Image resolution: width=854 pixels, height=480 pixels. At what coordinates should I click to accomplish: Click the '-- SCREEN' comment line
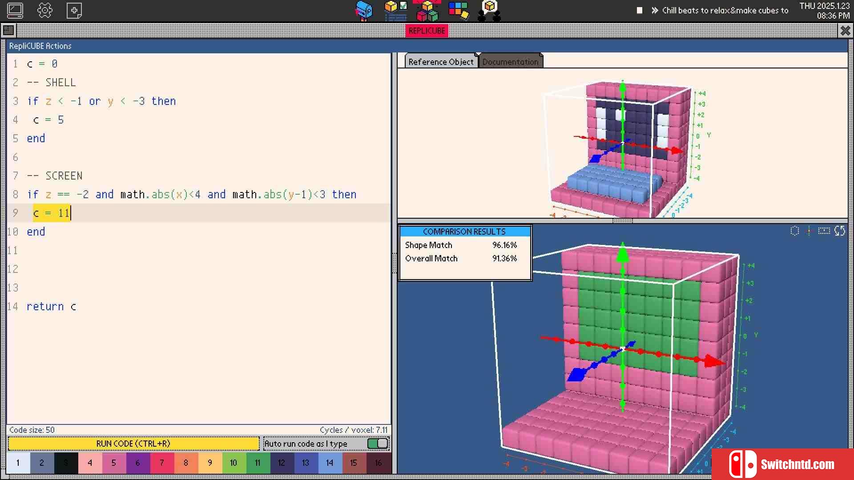tap(55, 176)
